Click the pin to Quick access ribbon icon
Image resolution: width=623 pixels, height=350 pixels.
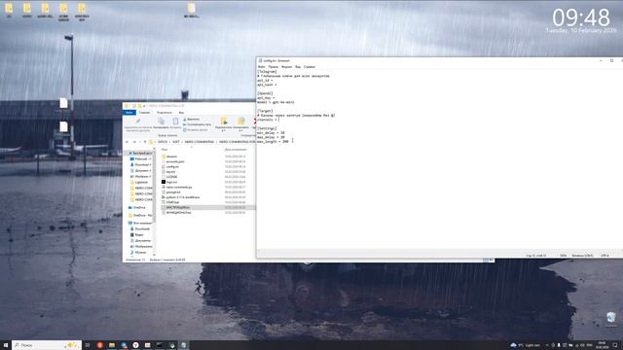[x=137, y=122]
